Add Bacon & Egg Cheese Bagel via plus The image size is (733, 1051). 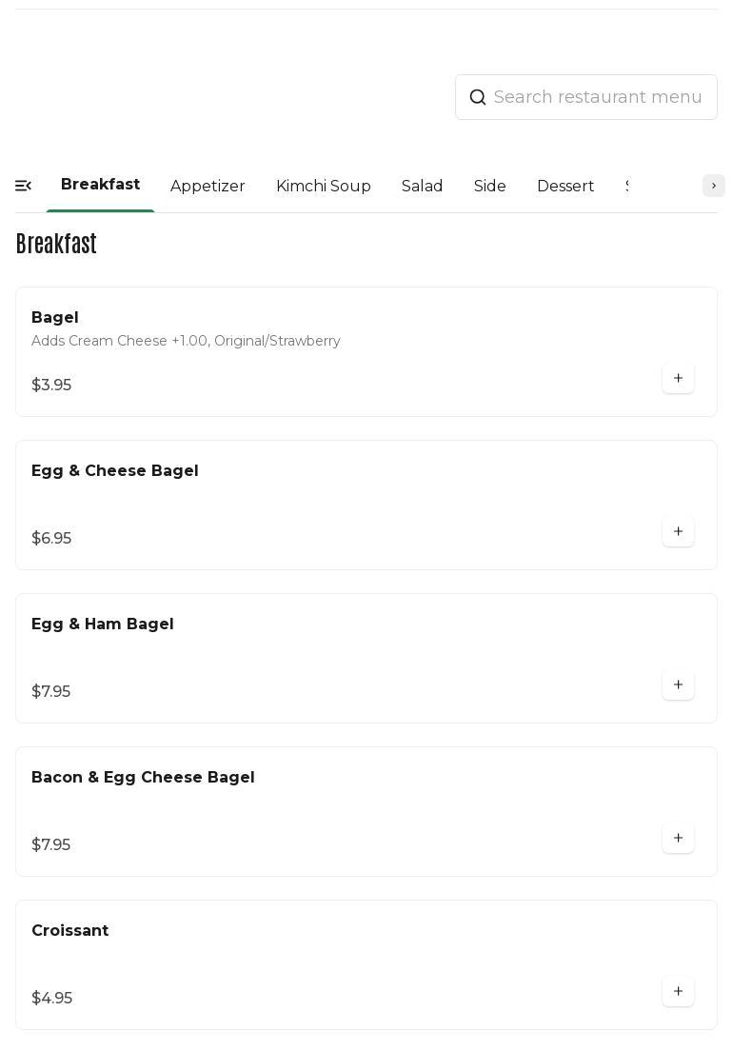[678, 838]
